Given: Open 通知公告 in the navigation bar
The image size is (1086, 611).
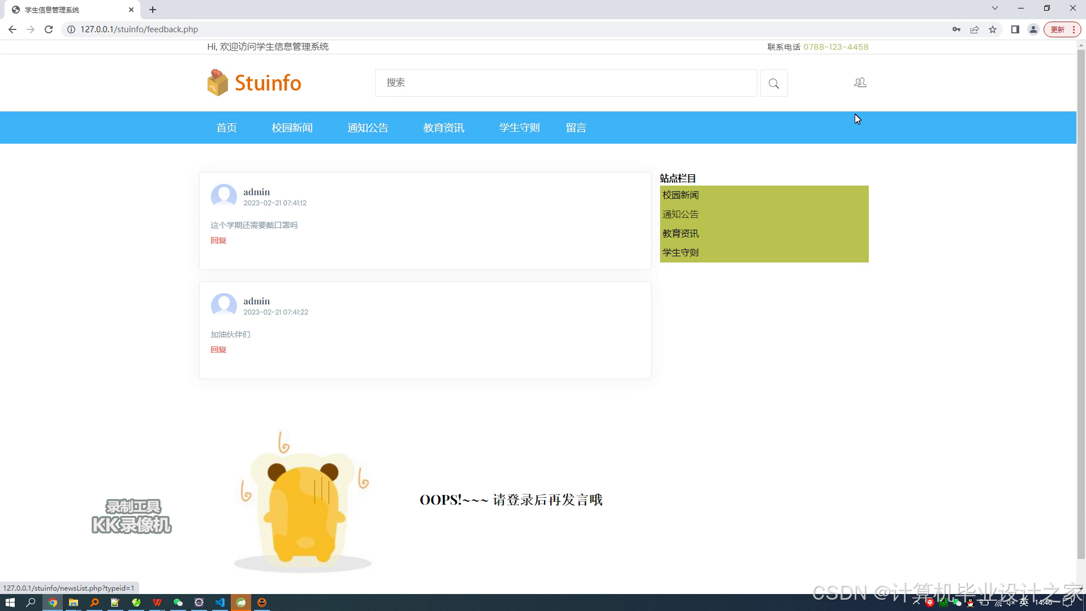Looking at the screenshot, I should click(x=368, y=128).
